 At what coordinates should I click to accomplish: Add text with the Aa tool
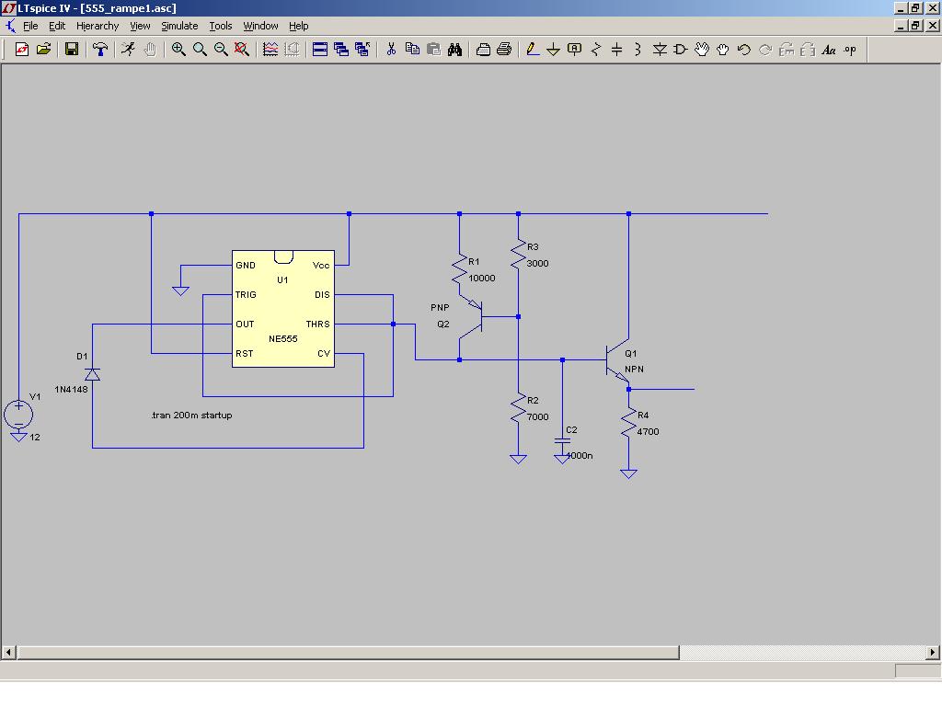point(829,50)
